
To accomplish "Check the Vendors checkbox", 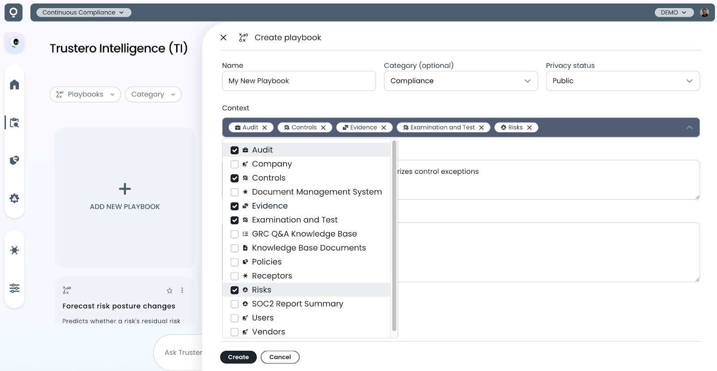I will [x=234, y=332].
